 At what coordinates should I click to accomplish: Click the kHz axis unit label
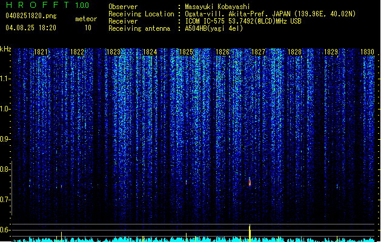tap(5, 49)
